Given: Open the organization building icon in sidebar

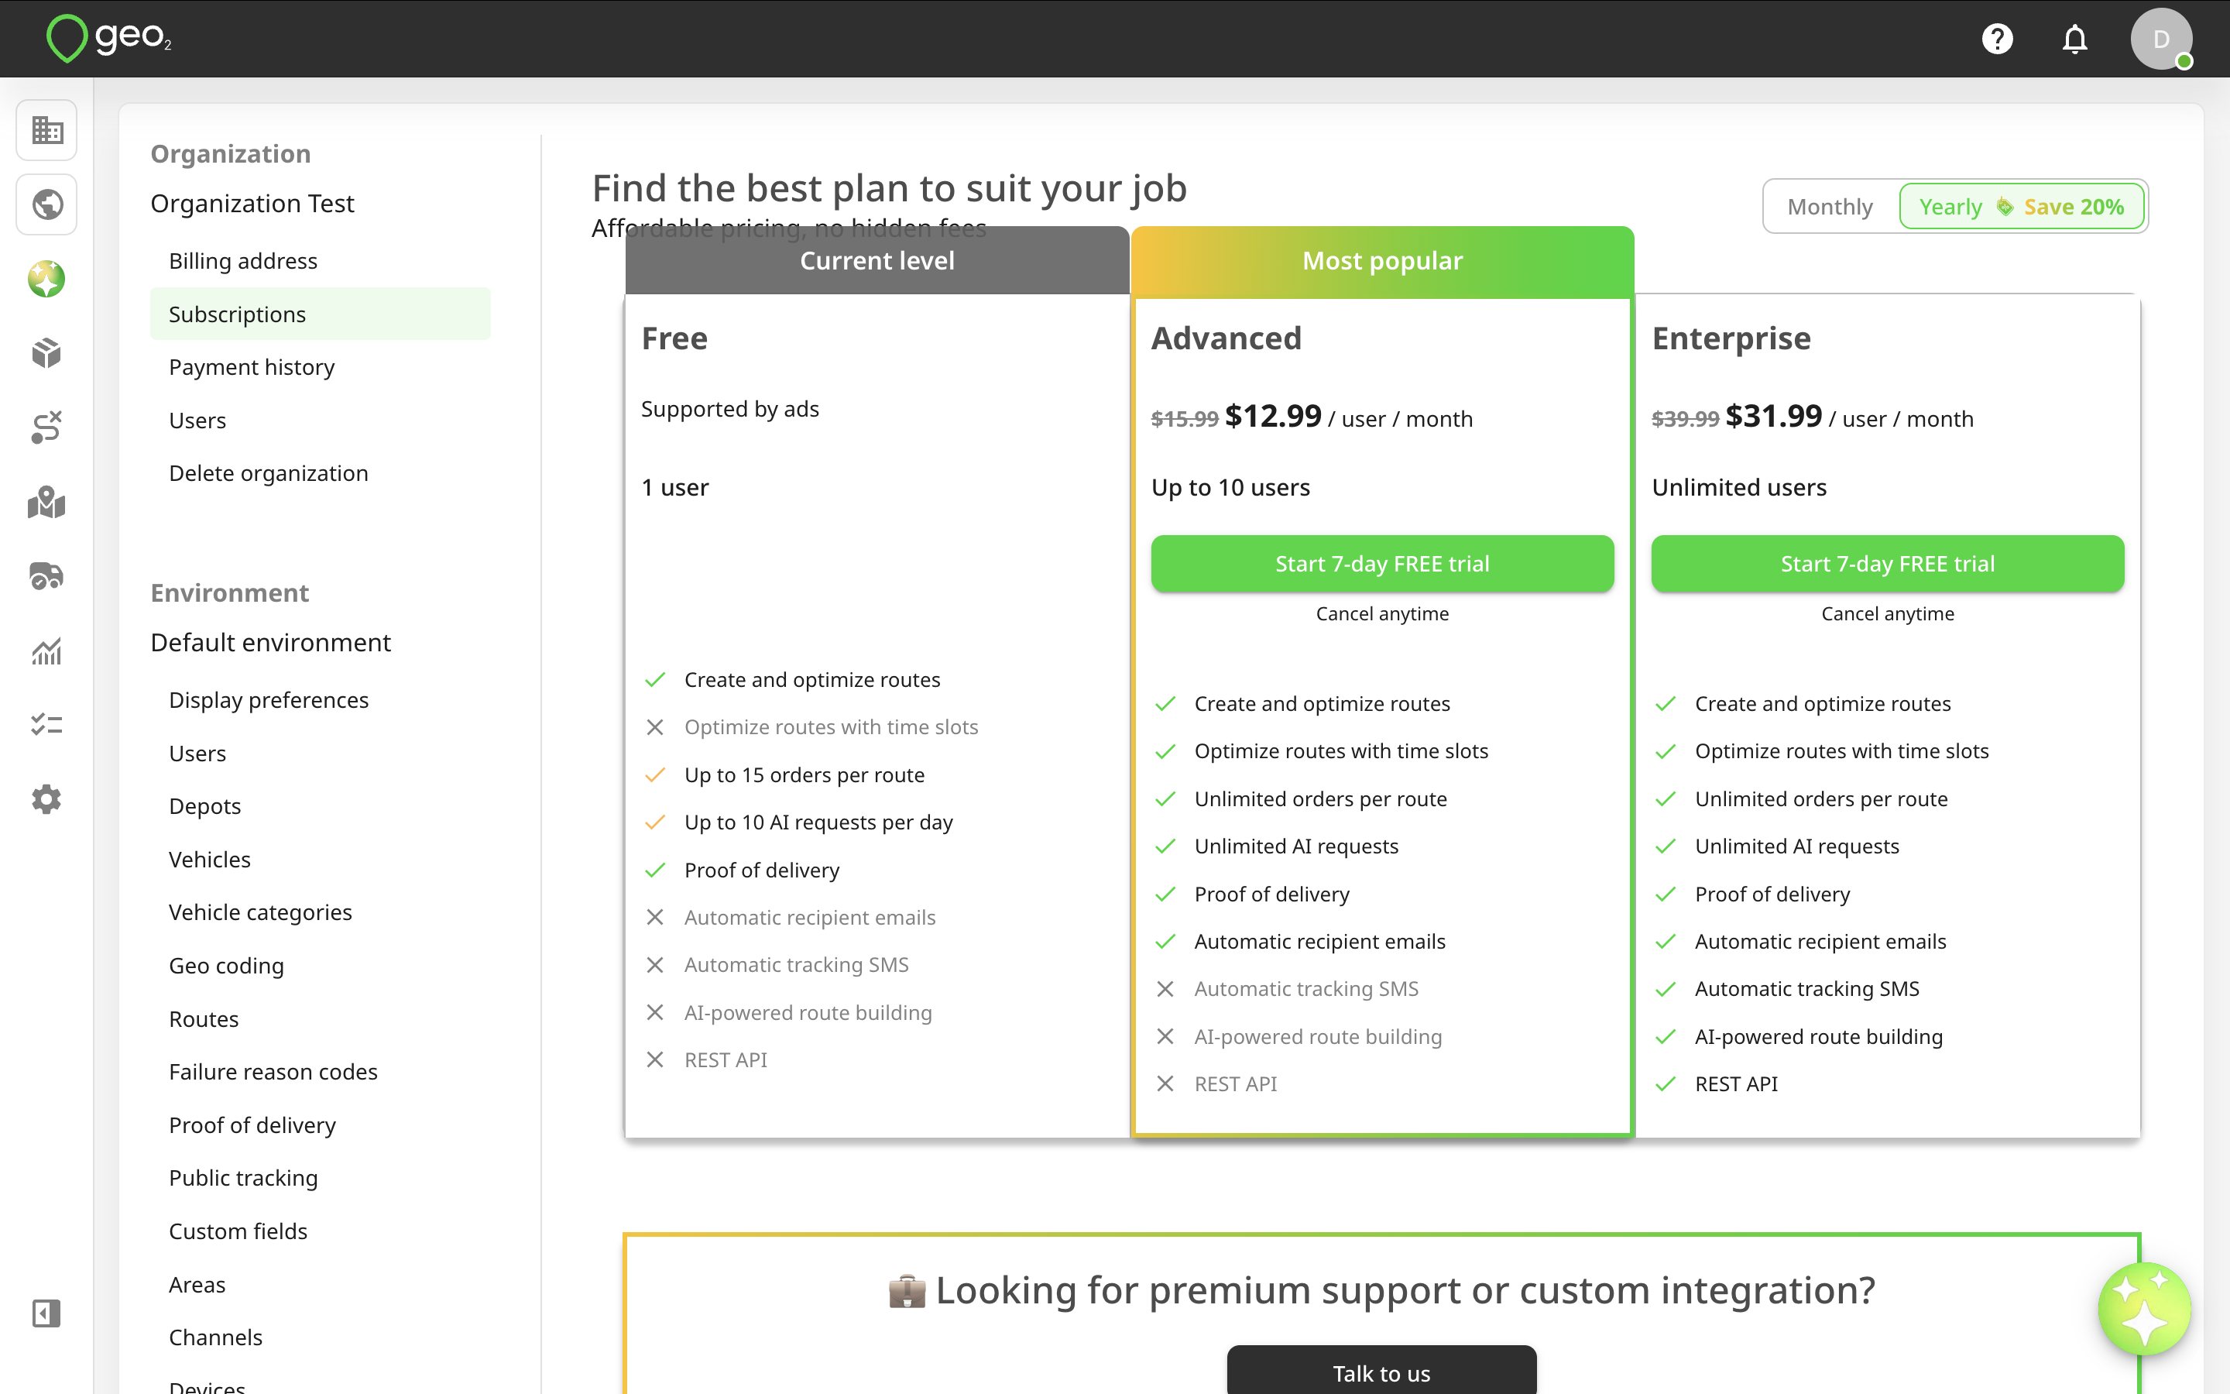Looking at the screenshot, I should (x=46, y=129).
